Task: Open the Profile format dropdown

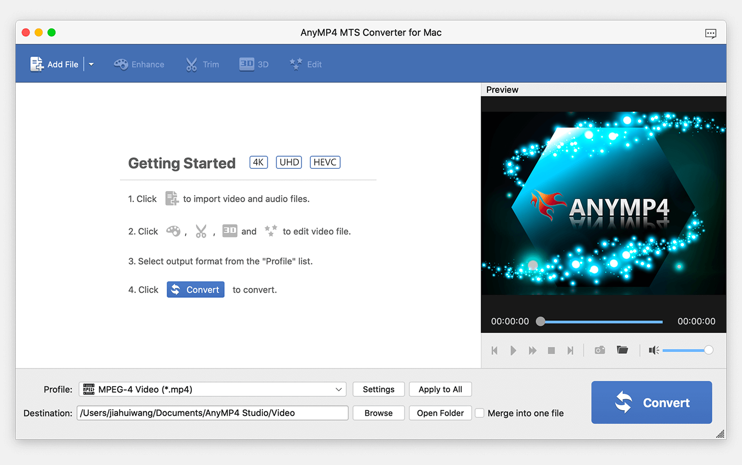Action: pyautogui.click(x=213, y=389)
